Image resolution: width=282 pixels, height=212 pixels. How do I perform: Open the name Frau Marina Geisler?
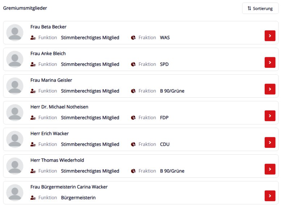[51, 80]
